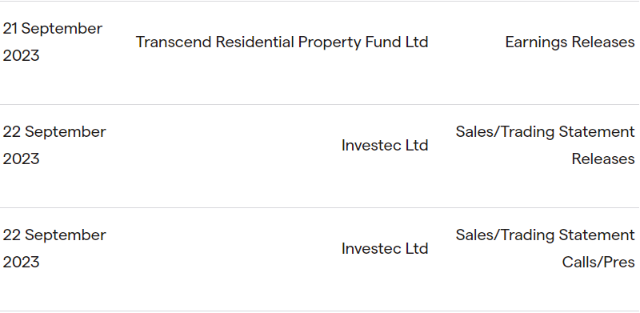Click Transcend Residential Property Fund Ltd company name
The width and height of the screenshot is (640, 313).
282,42
